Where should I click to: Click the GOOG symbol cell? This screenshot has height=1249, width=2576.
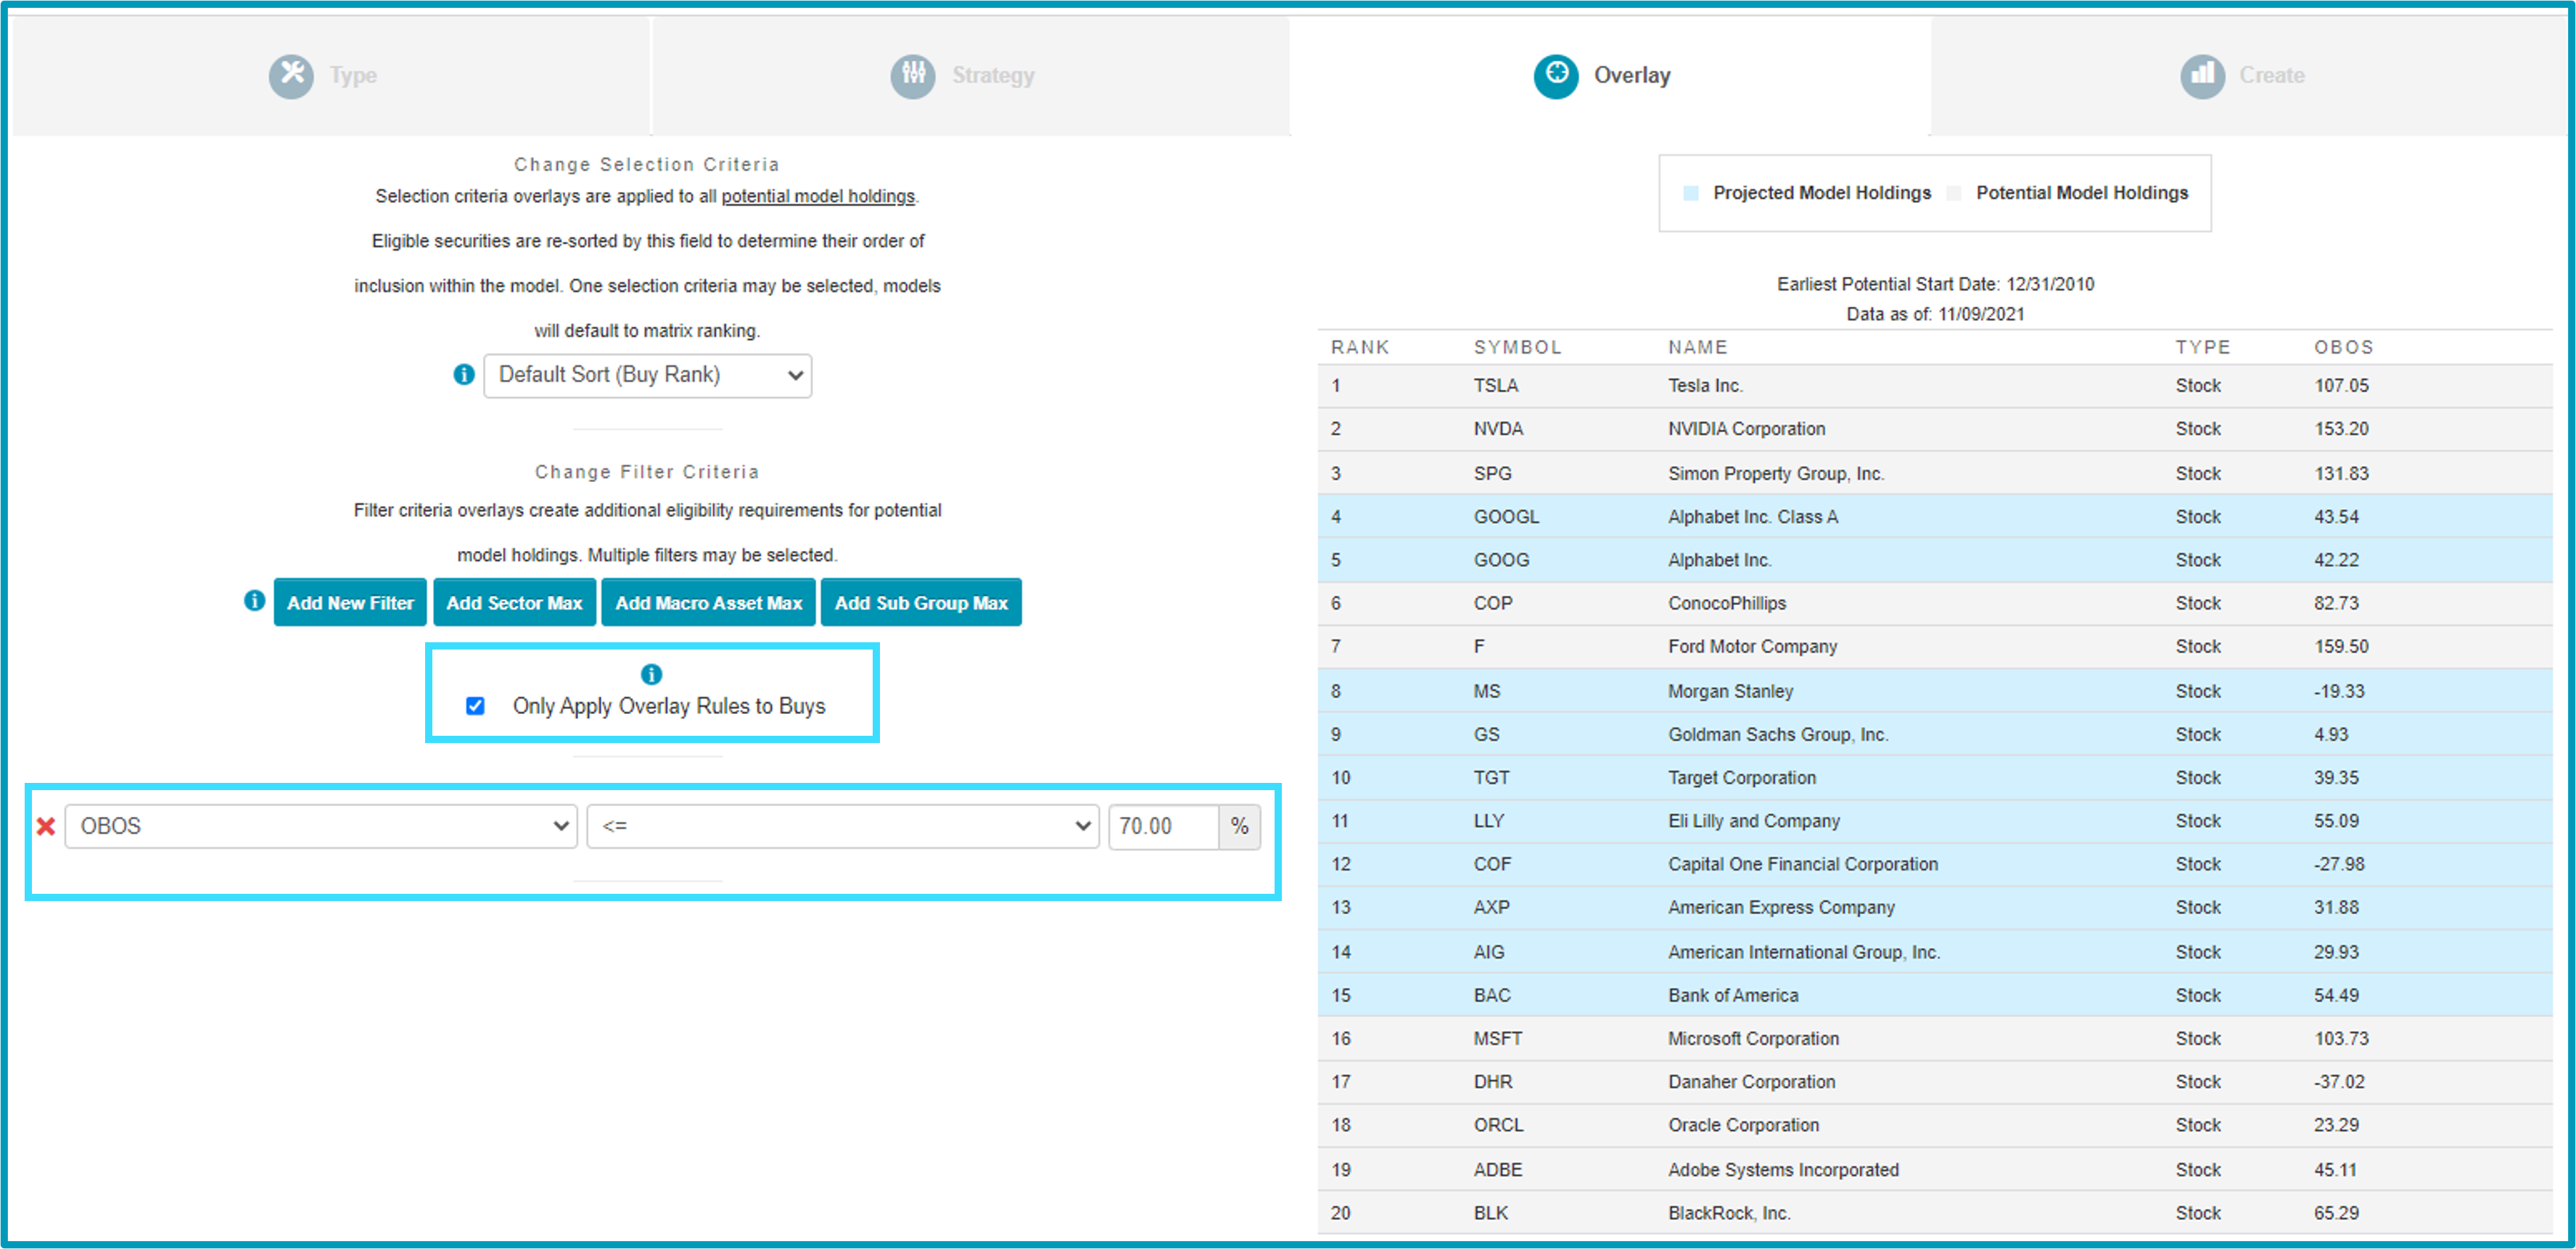[1501, 560]
